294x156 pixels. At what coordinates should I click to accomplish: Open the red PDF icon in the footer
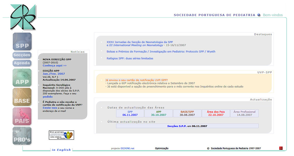coord(281,148)
